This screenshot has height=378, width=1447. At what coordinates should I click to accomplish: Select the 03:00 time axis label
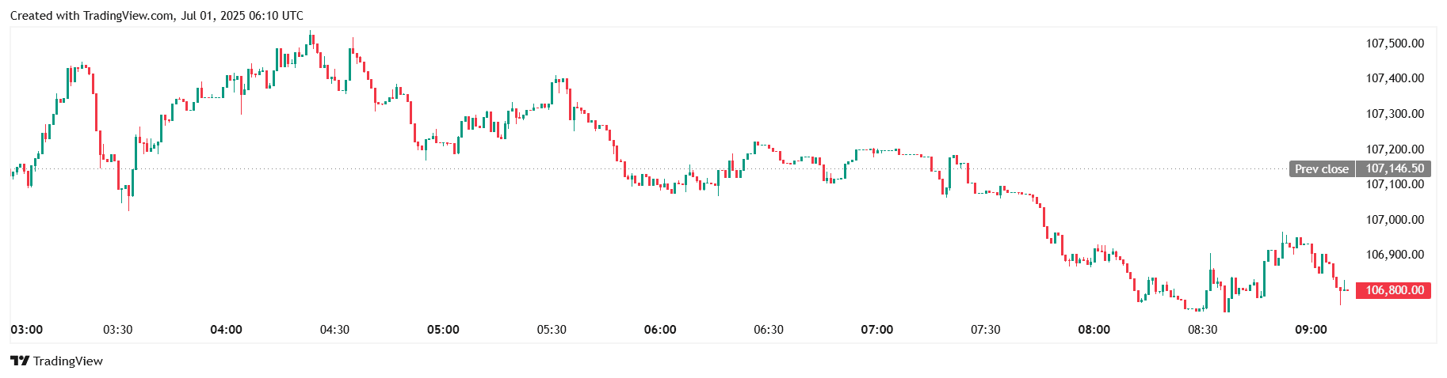pos(27,330)
